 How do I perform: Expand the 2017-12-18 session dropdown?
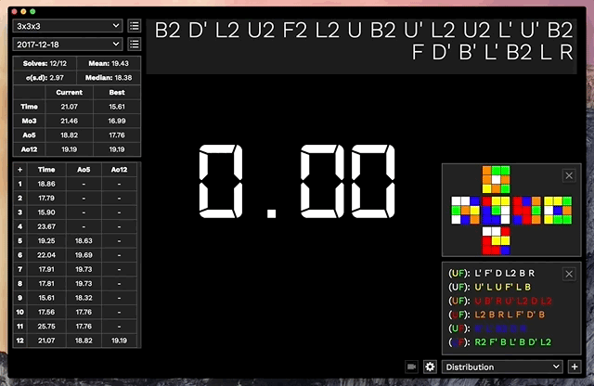pyautogui.click(x=67, y=45)
